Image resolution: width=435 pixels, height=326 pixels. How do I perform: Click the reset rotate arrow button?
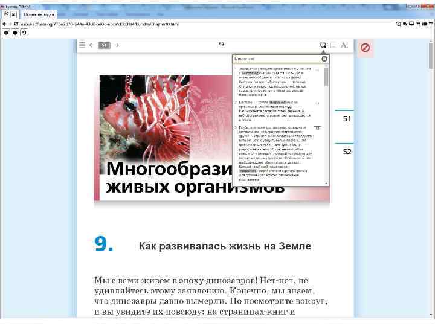24,33
